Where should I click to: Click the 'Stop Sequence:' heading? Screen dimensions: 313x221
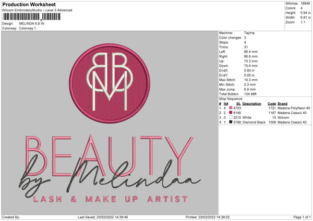tap(231, 99)
